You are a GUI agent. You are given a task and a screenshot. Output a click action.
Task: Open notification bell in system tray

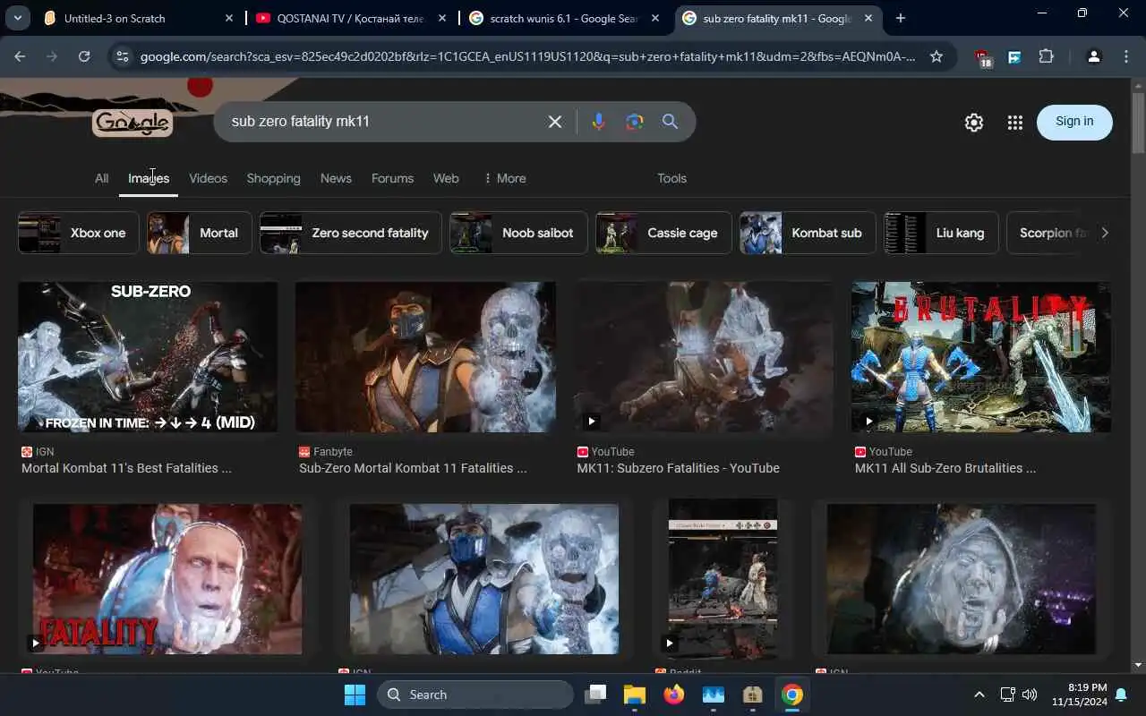(1121, 695)
